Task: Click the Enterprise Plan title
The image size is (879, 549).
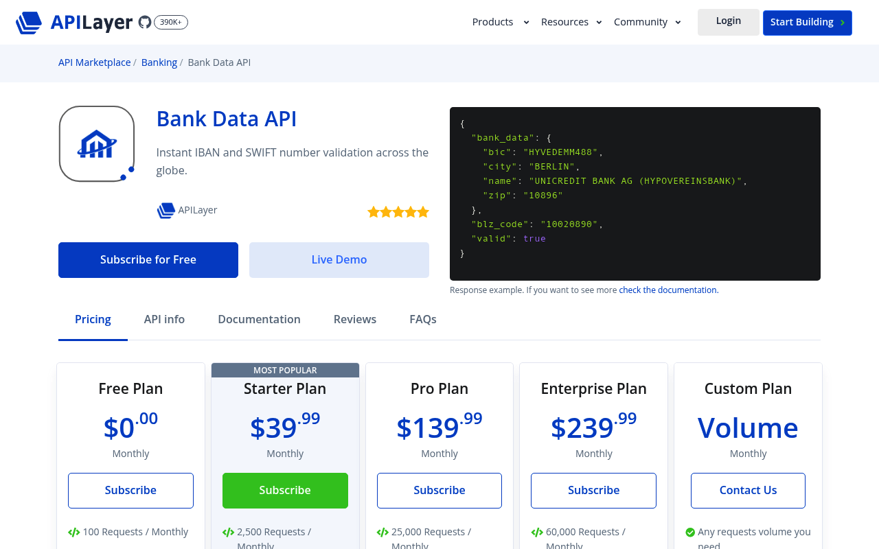Action: click(593, 389)
